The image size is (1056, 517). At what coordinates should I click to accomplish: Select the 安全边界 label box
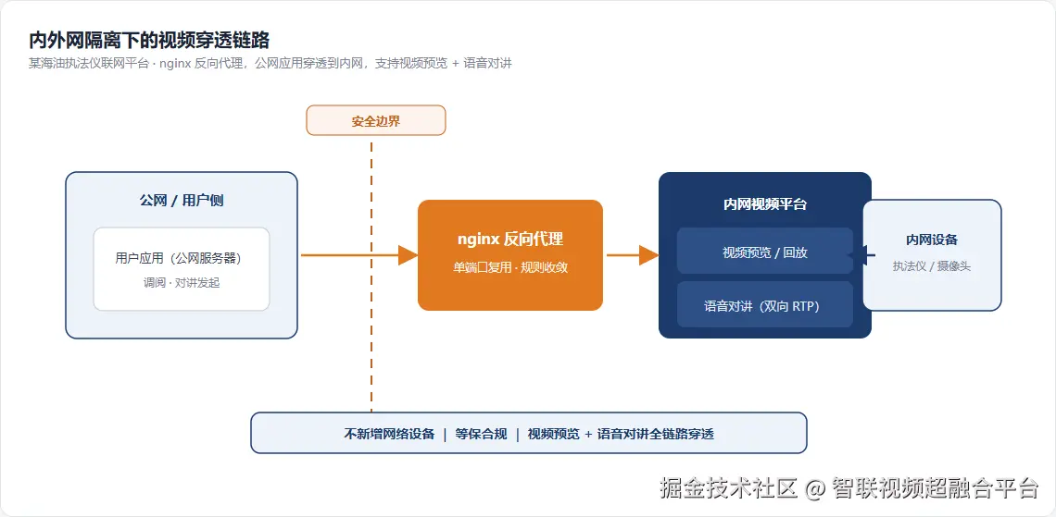tap(376, 120)
